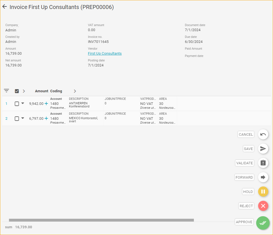Expand the chevron next to Coding header
273x235 pixels.
pos(75,91)
